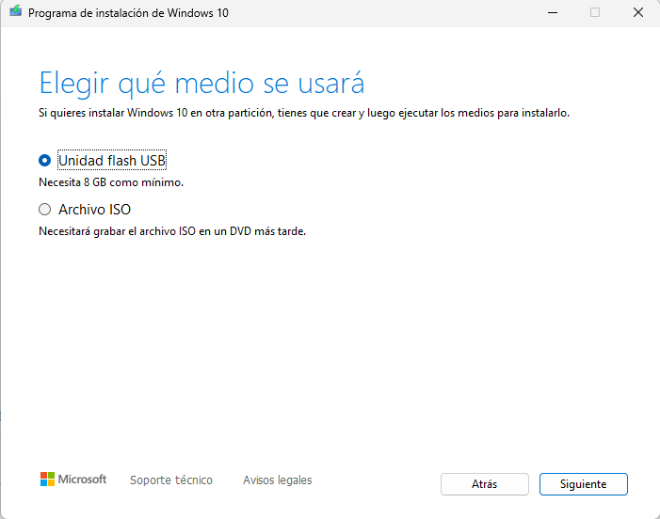Image resolution: width=660 pixels, height=519 pixels.
Task: Select the Unidad flash USB radio button
Action: point(44,160)
